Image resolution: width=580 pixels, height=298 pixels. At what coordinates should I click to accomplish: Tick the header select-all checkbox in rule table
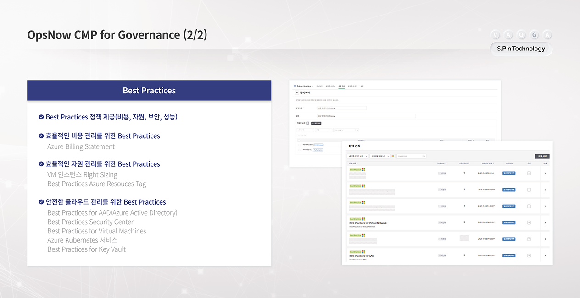299,141
